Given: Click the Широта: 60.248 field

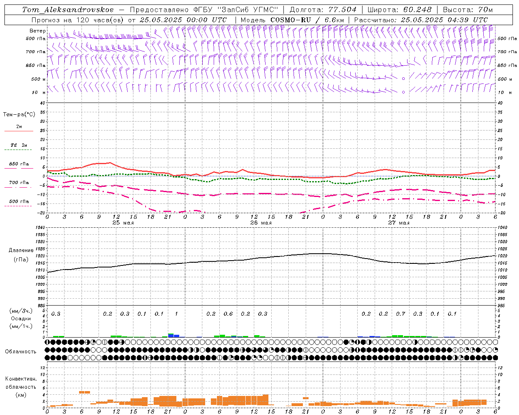Looking at the screenshot, I should [x=399, y=10].
